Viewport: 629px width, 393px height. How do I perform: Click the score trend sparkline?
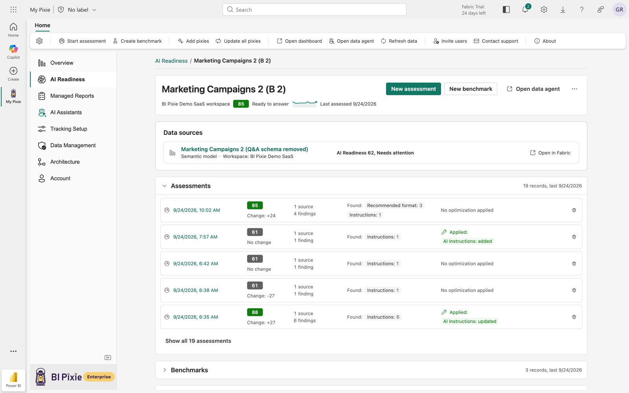point(305,104)
